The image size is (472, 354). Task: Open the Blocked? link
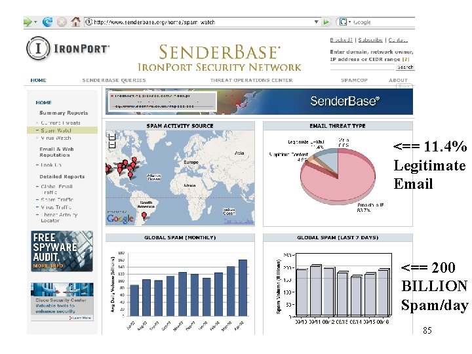341,40
